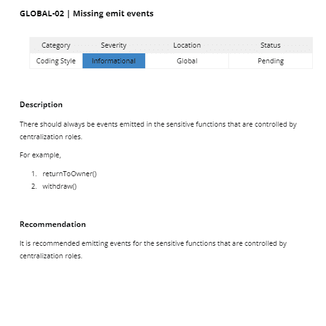Select the Category column header
Viewport: 326px width, 326px height.
(56, 45)
